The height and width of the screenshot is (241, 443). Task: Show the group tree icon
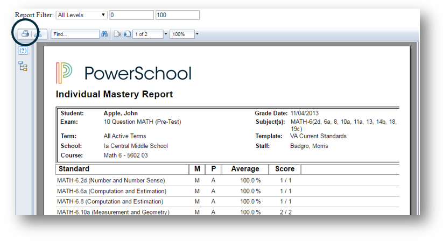[23, 66]
